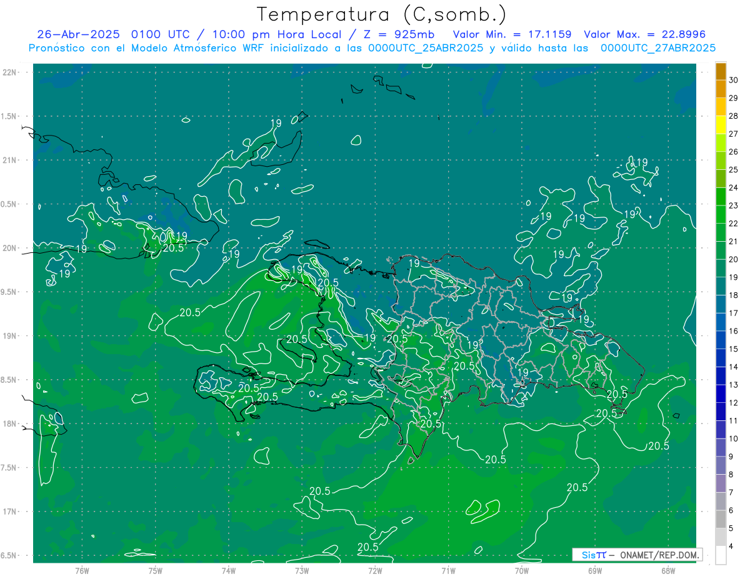Click the "76W" longitude axis label
The image size is (750, 579).
pos(82,570)
